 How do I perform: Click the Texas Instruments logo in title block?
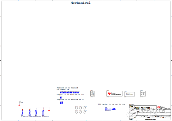pyautogui.click(x=163, y=107)
